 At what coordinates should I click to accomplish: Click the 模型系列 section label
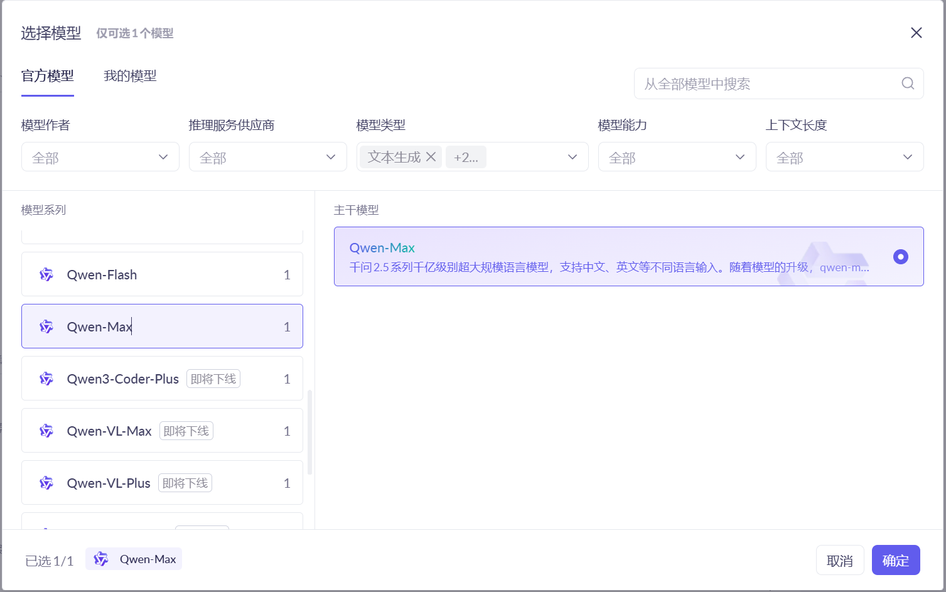point(43,210)
